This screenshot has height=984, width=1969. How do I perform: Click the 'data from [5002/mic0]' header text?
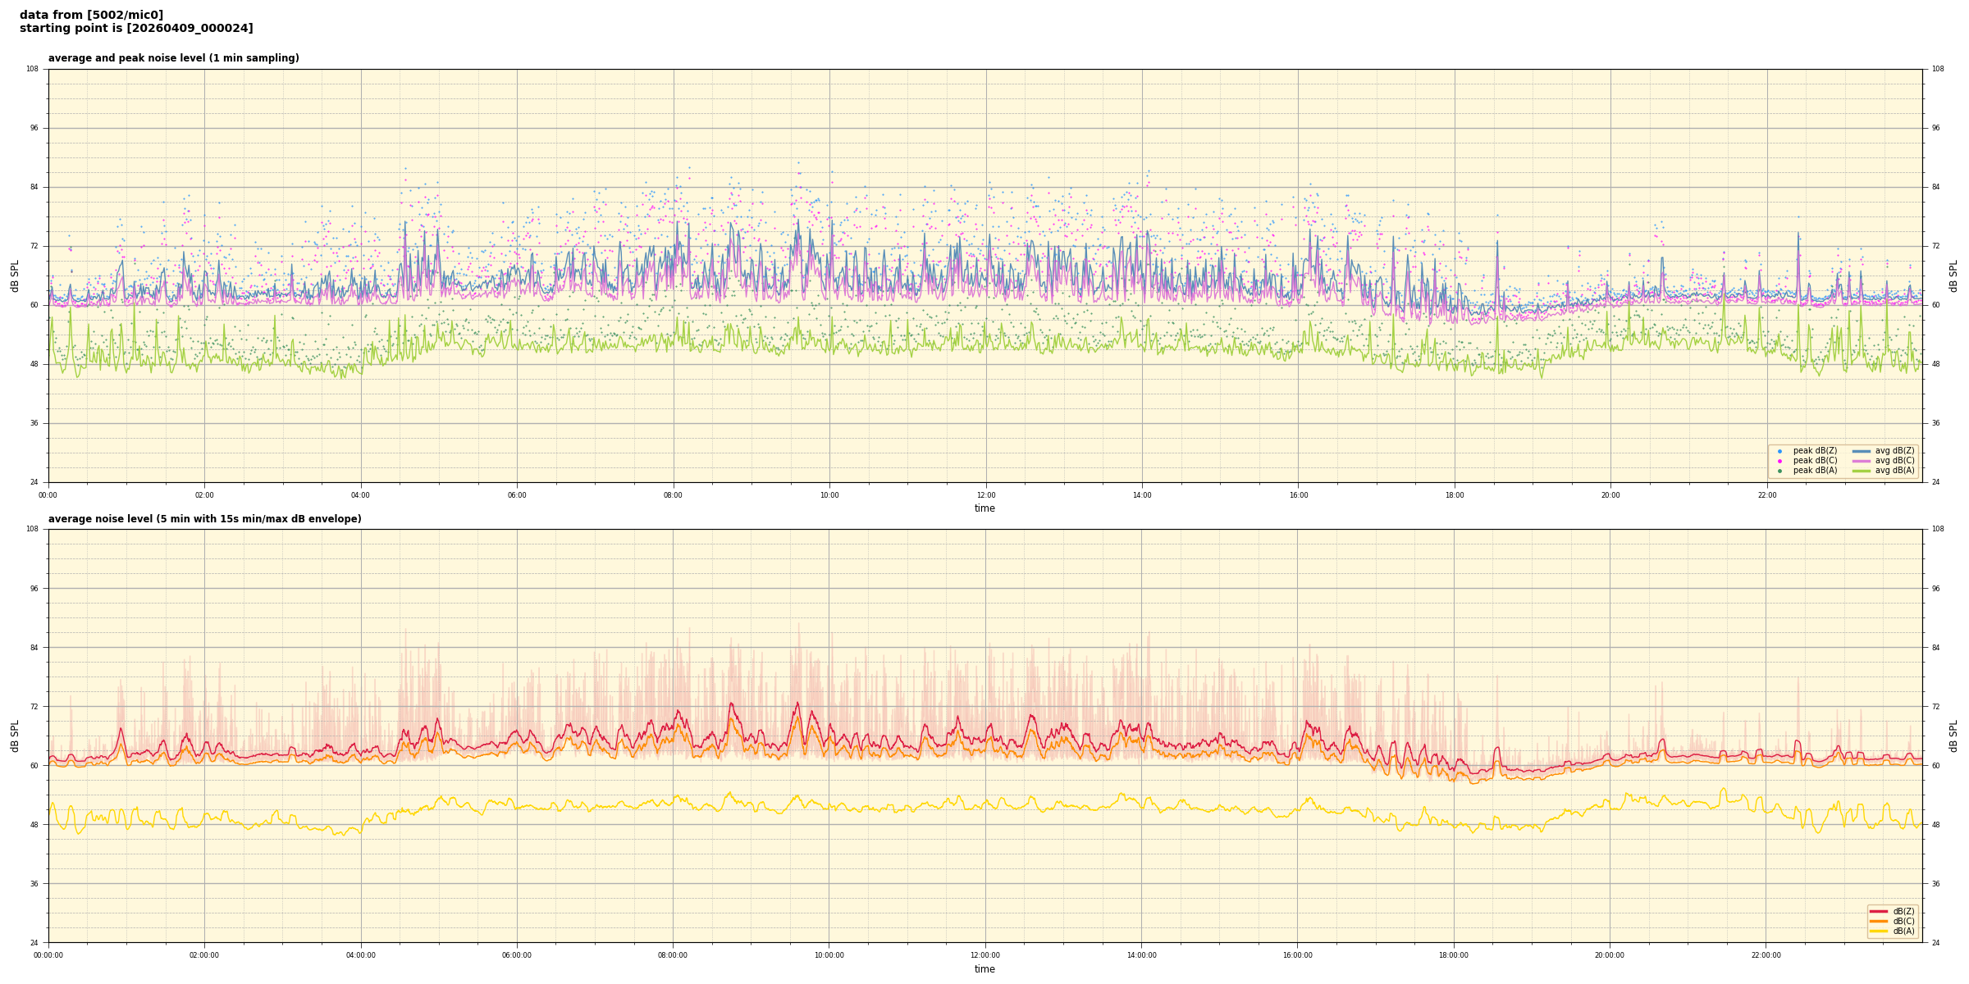point(91,16)
